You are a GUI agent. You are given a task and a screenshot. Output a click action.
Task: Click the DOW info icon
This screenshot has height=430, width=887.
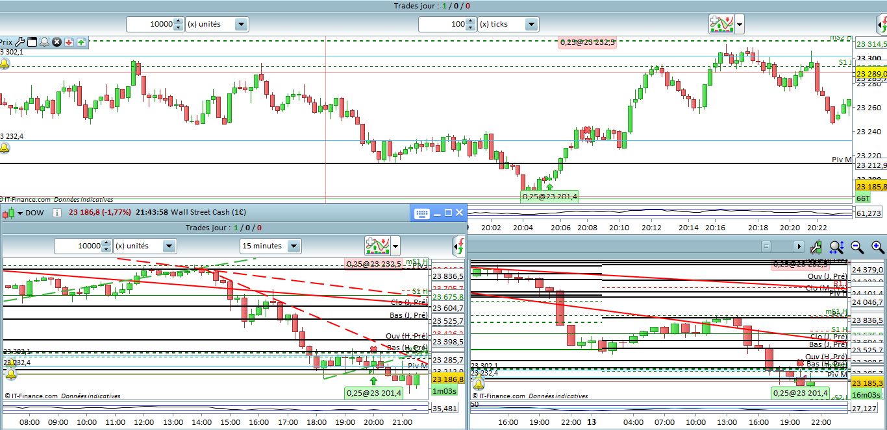click(56, 212)
